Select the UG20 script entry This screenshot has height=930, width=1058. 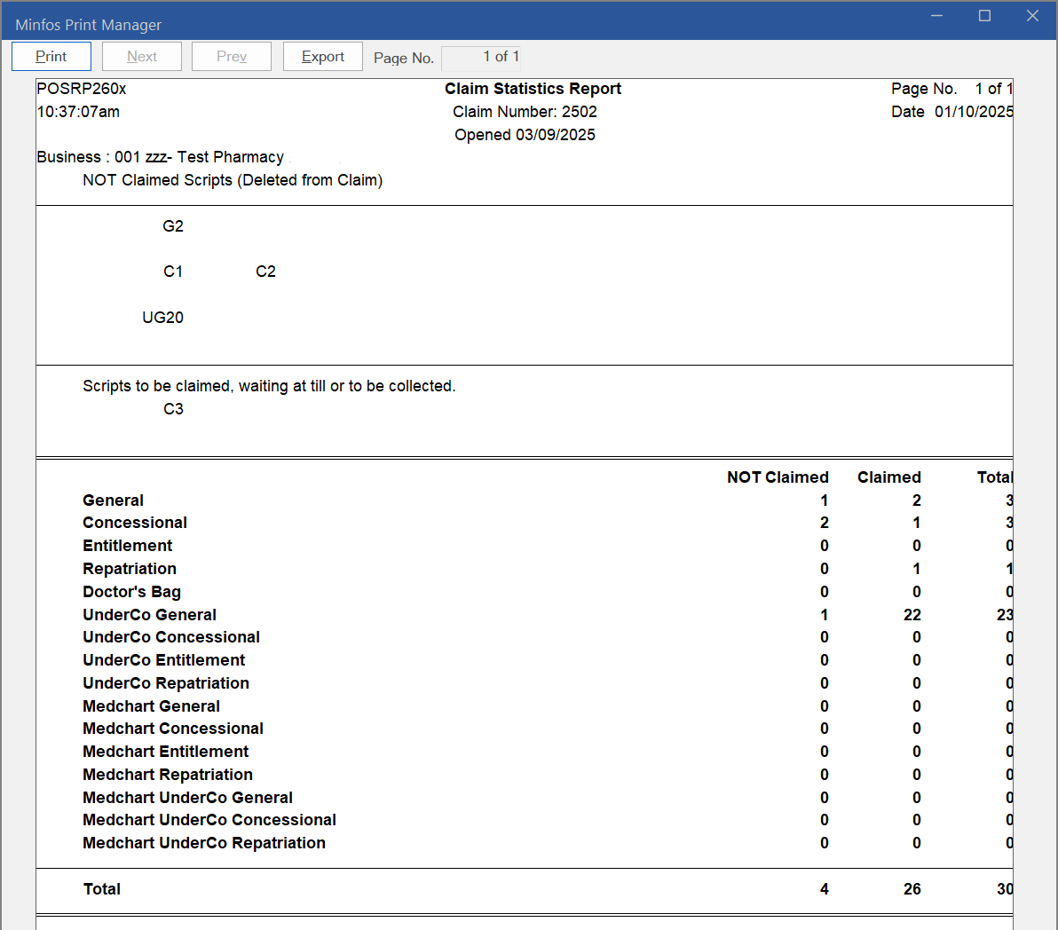coord(162,318)
